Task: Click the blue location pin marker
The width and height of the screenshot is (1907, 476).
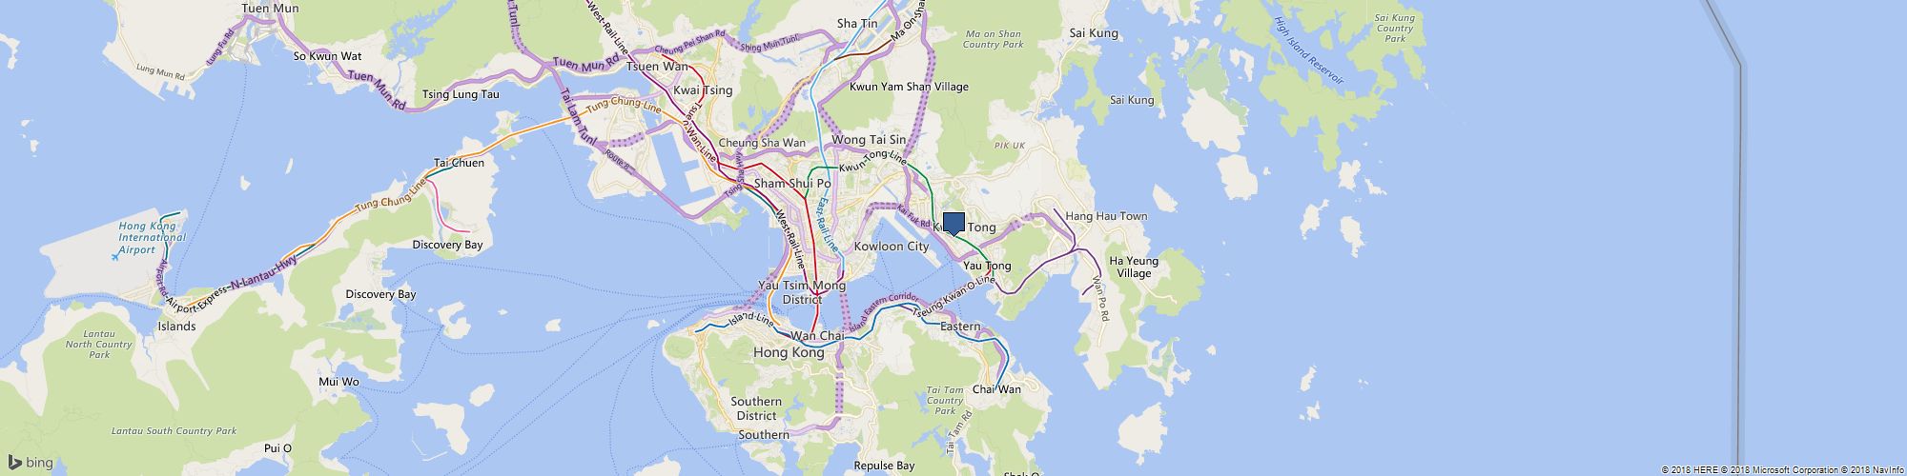Action: point(953,224)
